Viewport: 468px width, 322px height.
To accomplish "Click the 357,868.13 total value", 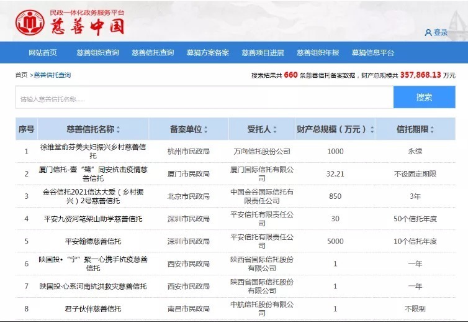I will [x=421, y=75].
